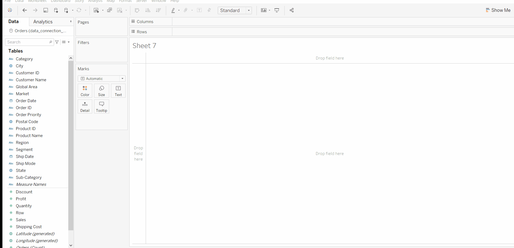The image size is (514, 248).
Task: Click the Sheet 7 title
Action: 144,46
